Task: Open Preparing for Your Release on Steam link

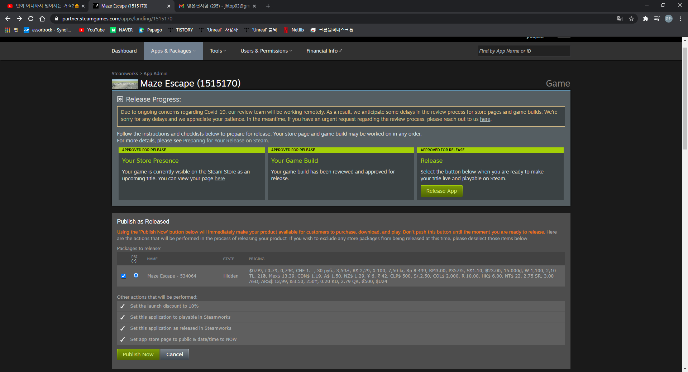Action: coord(225,141)
